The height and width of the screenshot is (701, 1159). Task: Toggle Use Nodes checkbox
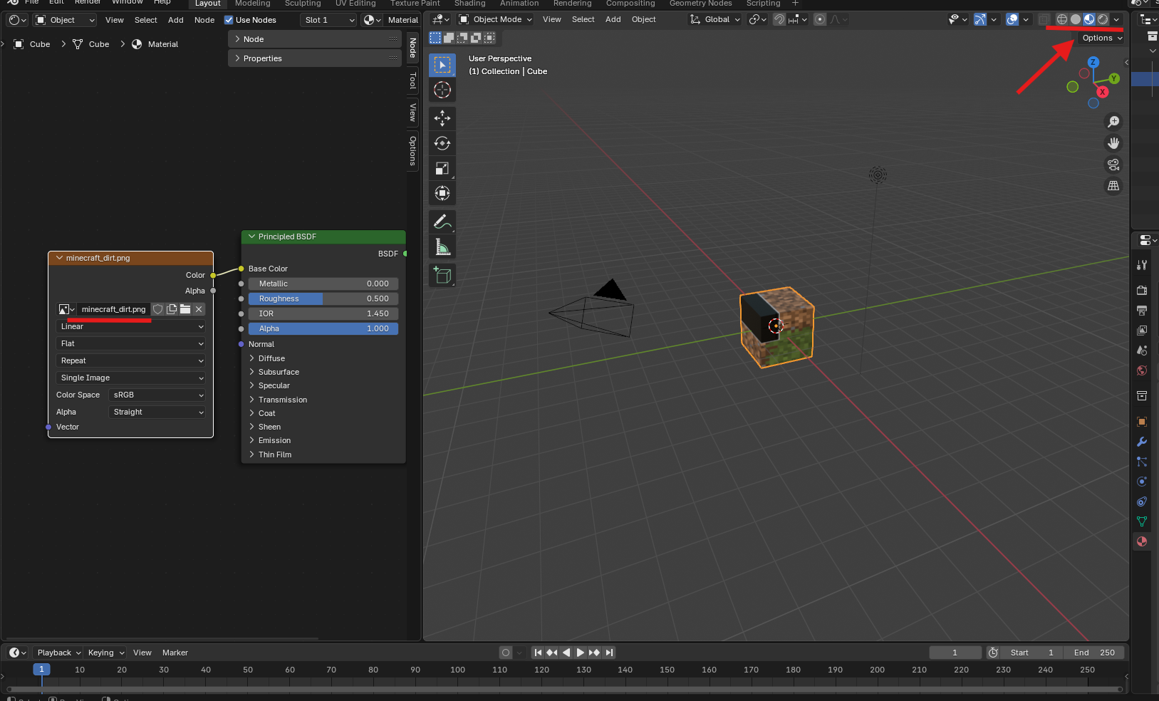coord(229,20)
